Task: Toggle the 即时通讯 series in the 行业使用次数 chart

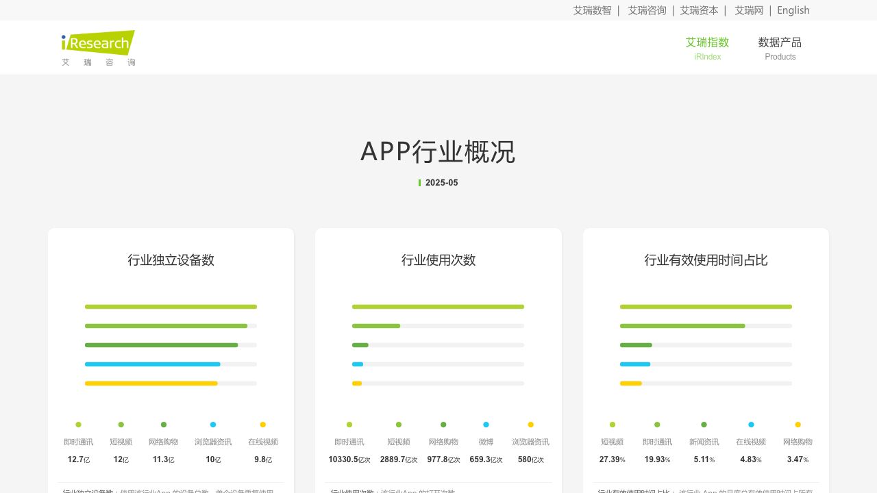Action: tap(349, 425)
